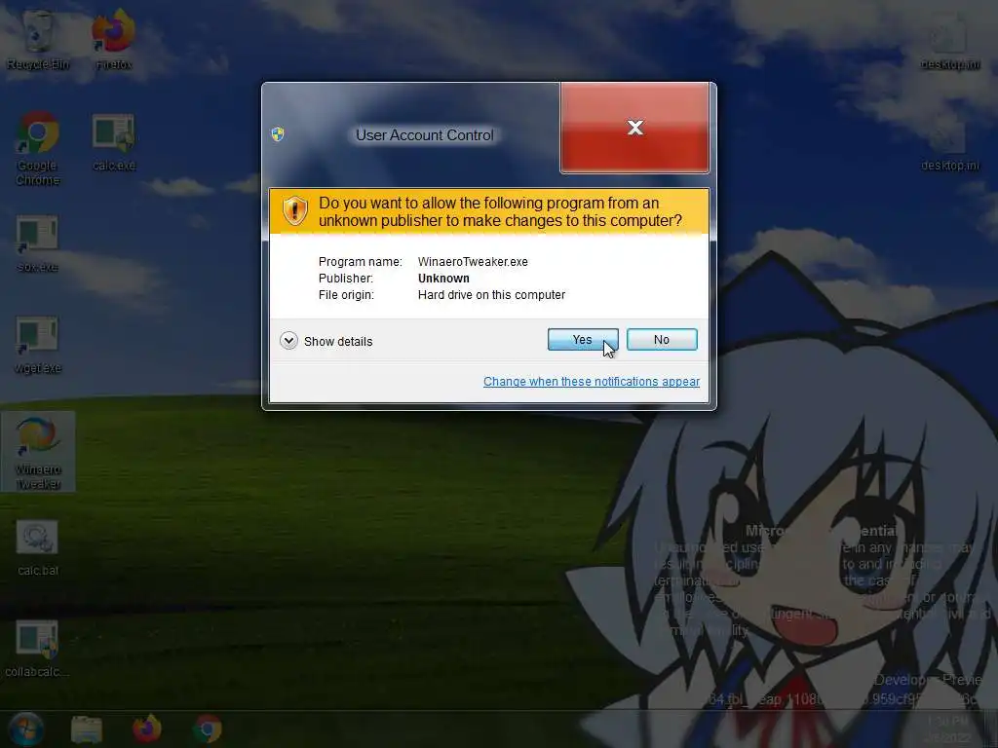Click No to deny WinaeroTweaker.exe
The height and width of the screenshot is (748, 998).
pyautogui.click(x=662, y=340)
